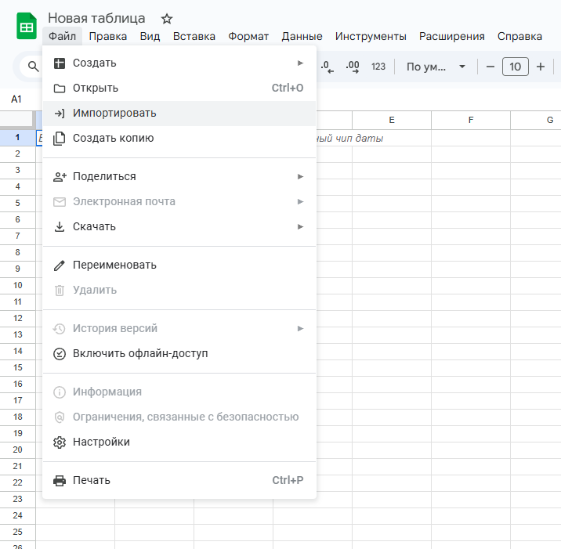Viewport: 561px width, 549px height.
Task: Choose Создать копию menu entry
Action: click(179, 139)
